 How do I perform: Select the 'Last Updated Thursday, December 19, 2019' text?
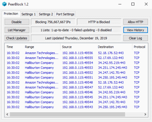click(x=76, y=38)
